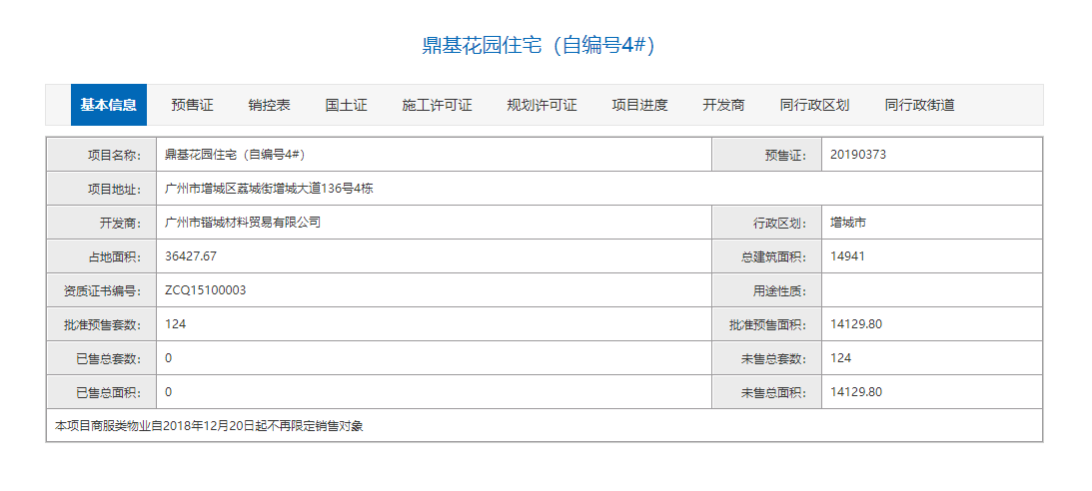Go to the 施工许可证 tab

[x=437, y=105]
